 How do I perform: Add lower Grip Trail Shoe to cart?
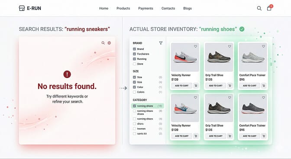click(x=216, y=136)
